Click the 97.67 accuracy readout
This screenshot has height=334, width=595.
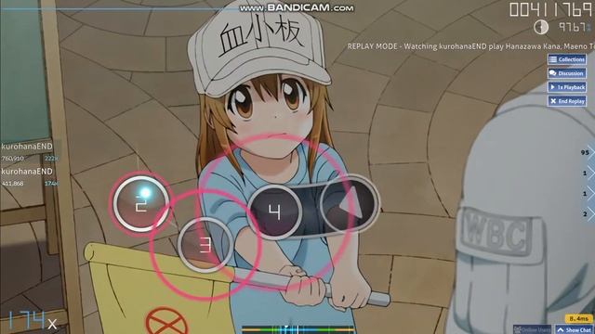(x=575, y=27)
